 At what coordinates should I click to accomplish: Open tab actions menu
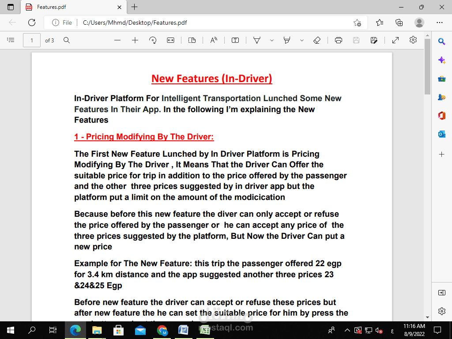11,7
